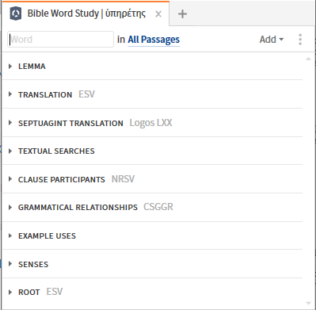Expand the Grammatical Relationships section triangle
This screenshot has height=310, width=316.
click(x=10, y=207)
